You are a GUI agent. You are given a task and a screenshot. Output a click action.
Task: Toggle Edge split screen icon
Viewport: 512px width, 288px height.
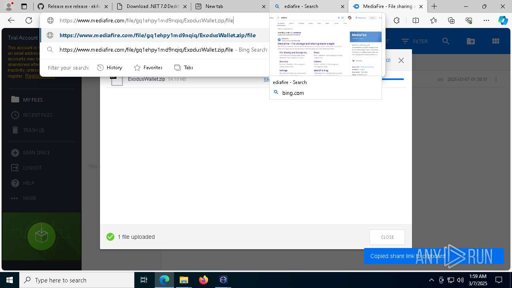[x=416, y=20]
